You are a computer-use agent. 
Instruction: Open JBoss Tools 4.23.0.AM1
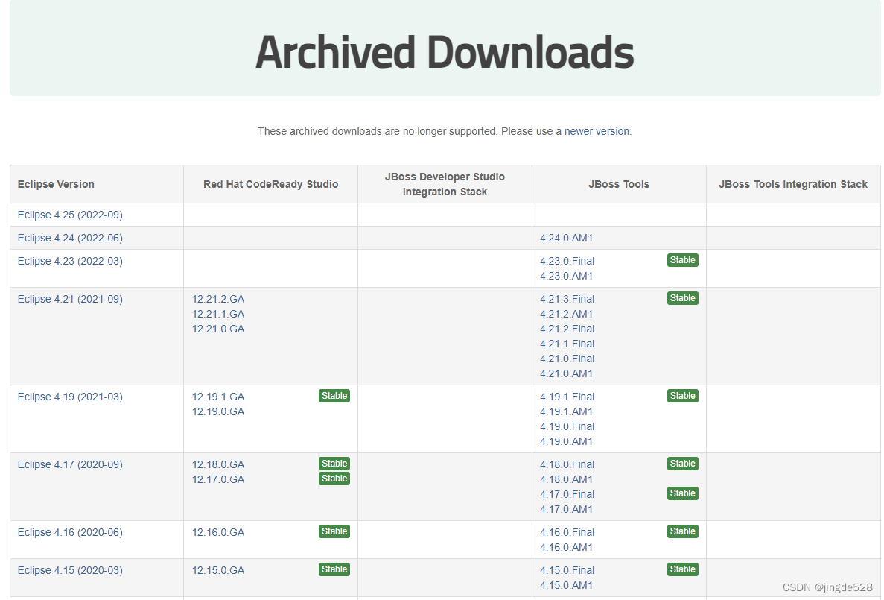(x=567, y=276)
